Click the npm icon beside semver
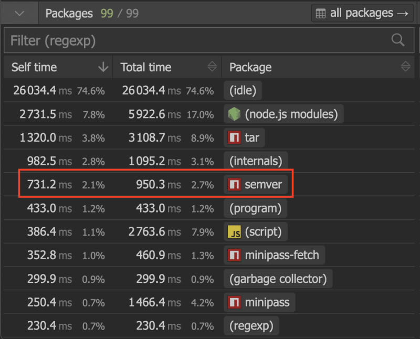Image resolution: width=420 pixels, height=339 pixels. 234,185
